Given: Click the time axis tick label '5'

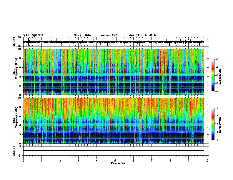Looking at the screenshot, I should (115, 161).
